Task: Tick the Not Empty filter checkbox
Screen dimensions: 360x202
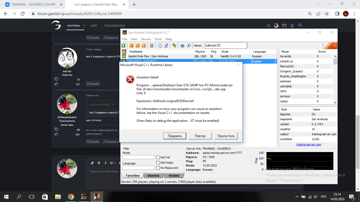Action: click(158, 163)
